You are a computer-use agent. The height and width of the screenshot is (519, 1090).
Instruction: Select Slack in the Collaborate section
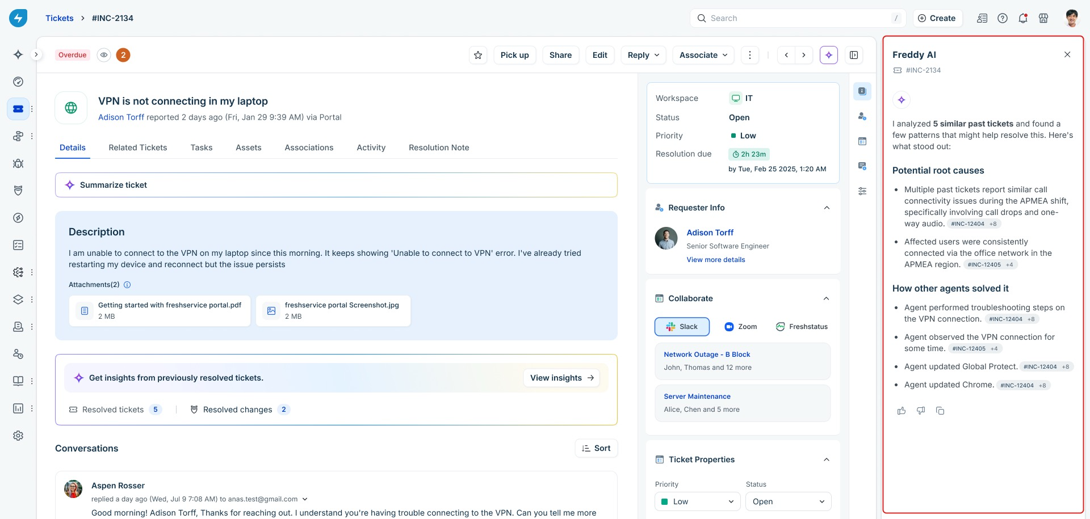pos(682,327)
